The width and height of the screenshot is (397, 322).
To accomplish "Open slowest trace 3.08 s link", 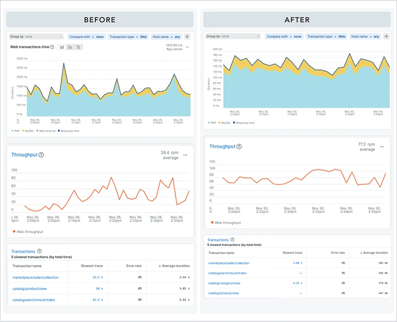I will click(298, 263).
